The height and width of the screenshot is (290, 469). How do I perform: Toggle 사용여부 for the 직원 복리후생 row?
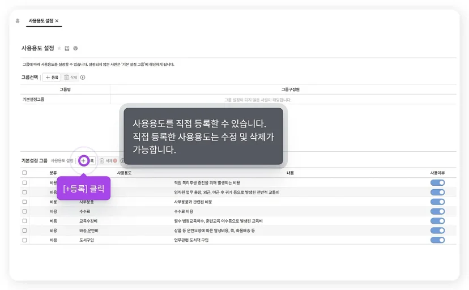pos(437,183)
